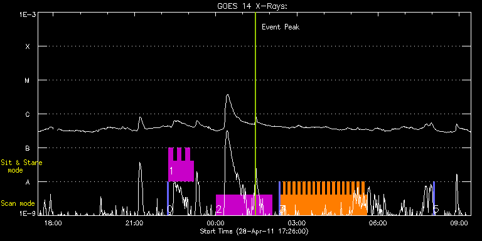Click the green Event Peak vertical line
Image resolution: width=482 pixels, height=241 pixels.
point(255,114)
